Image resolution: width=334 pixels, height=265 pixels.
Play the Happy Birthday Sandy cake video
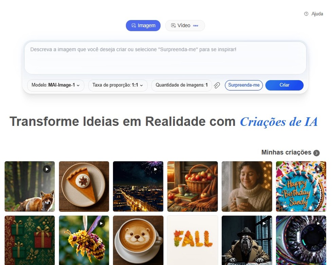point(318,169)
